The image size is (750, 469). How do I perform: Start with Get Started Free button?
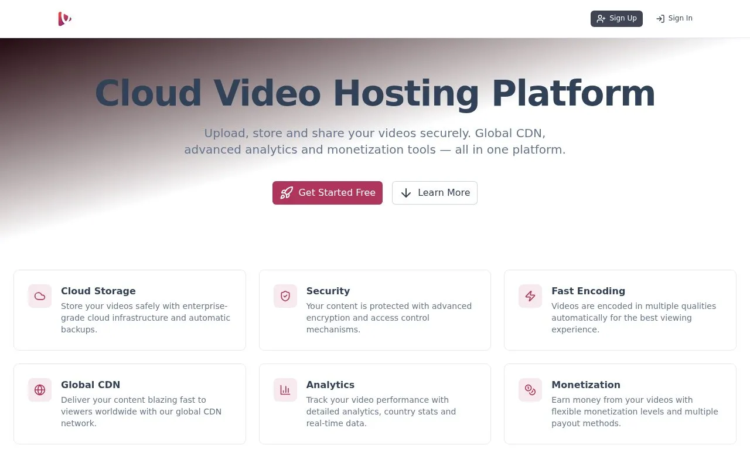point(328,193)
